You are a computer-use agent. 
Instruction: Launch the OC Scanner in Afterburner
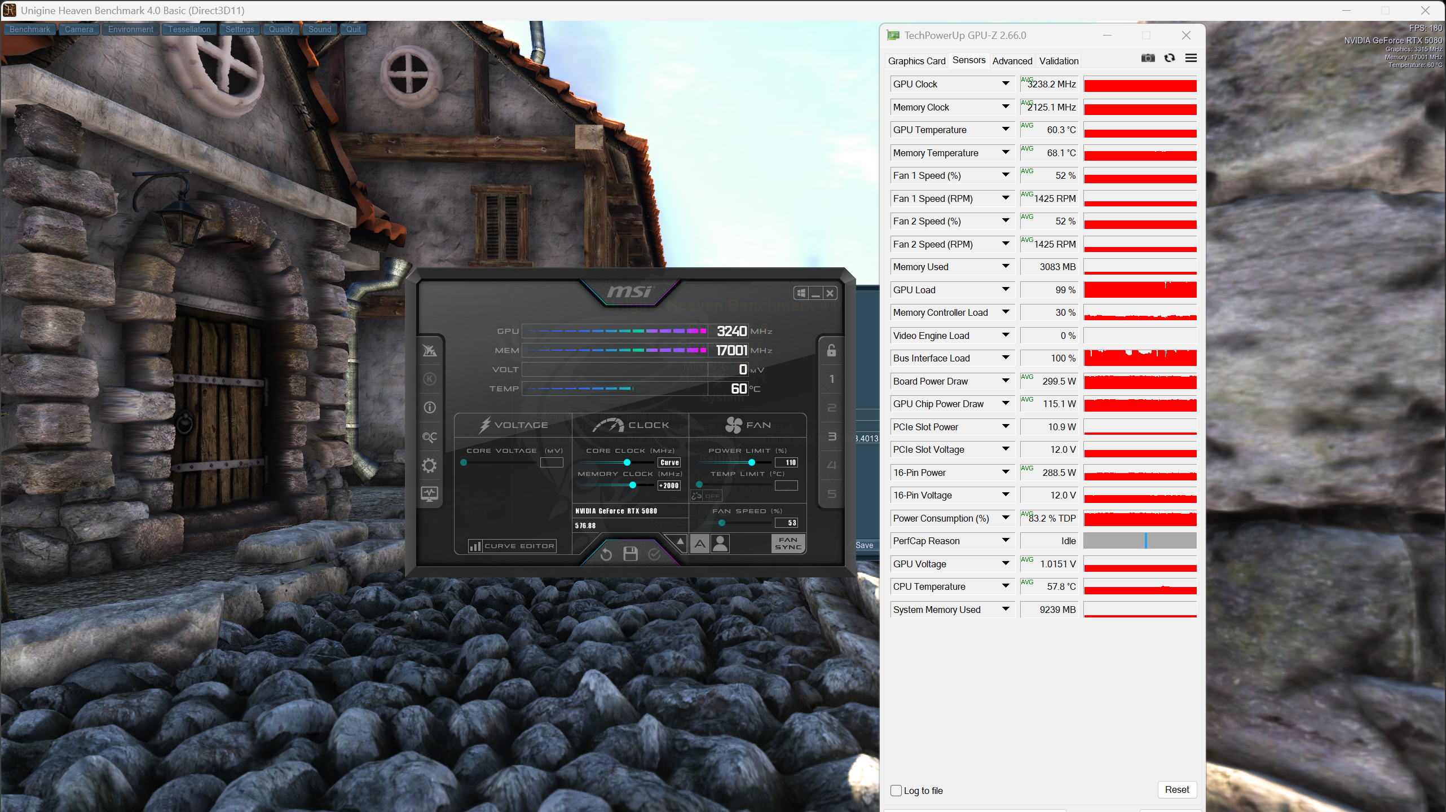(429, 436)
